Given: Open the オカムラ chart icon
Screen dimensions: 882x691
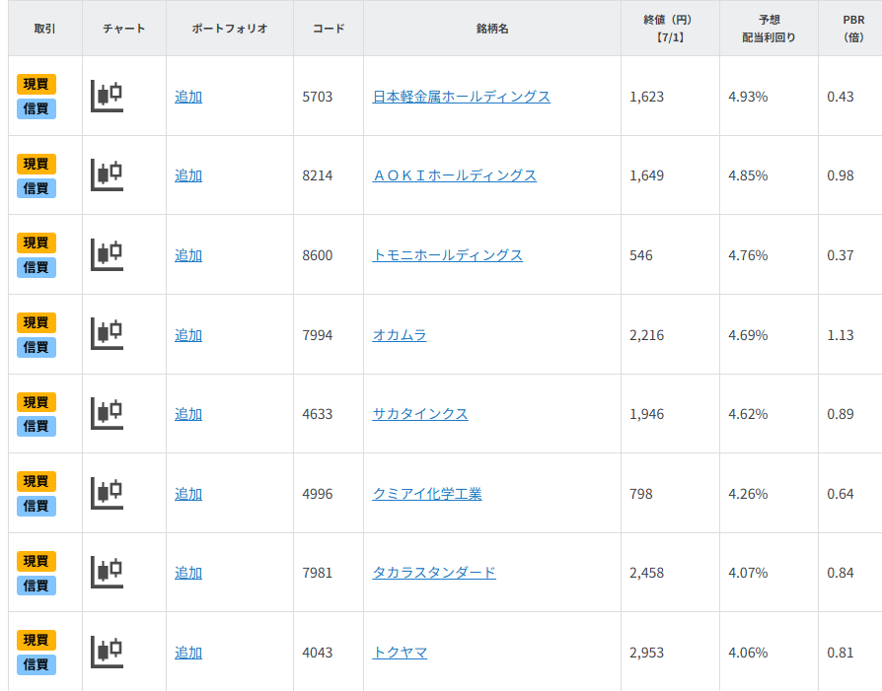Looking at the screenshot, I should point(108,334).
